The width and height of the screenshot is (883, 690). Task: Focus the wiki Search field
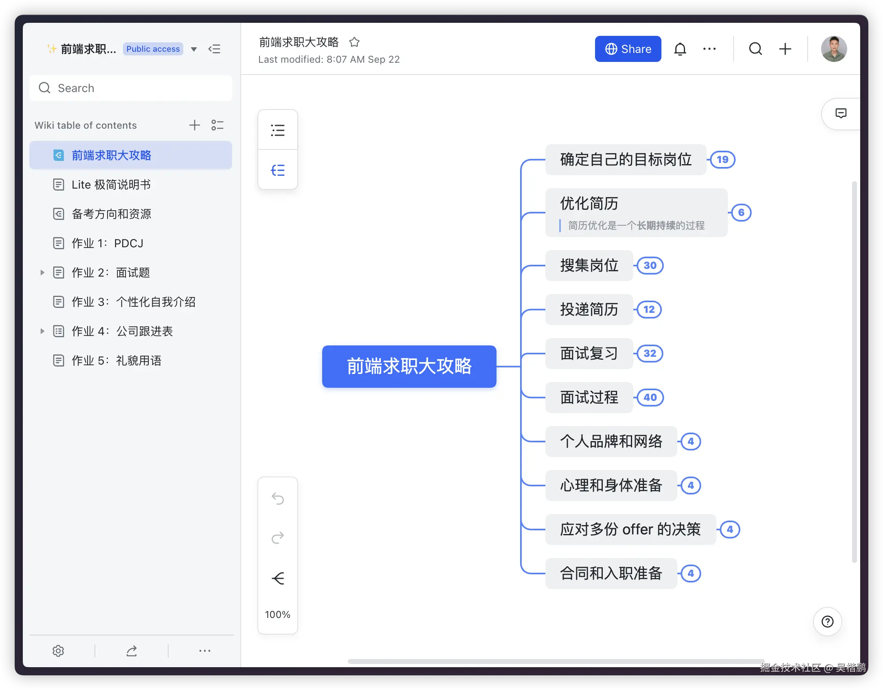130,88
